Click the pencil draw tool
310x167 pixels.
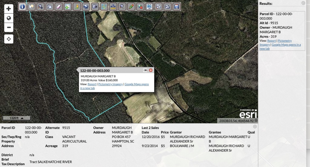(131, 6)
